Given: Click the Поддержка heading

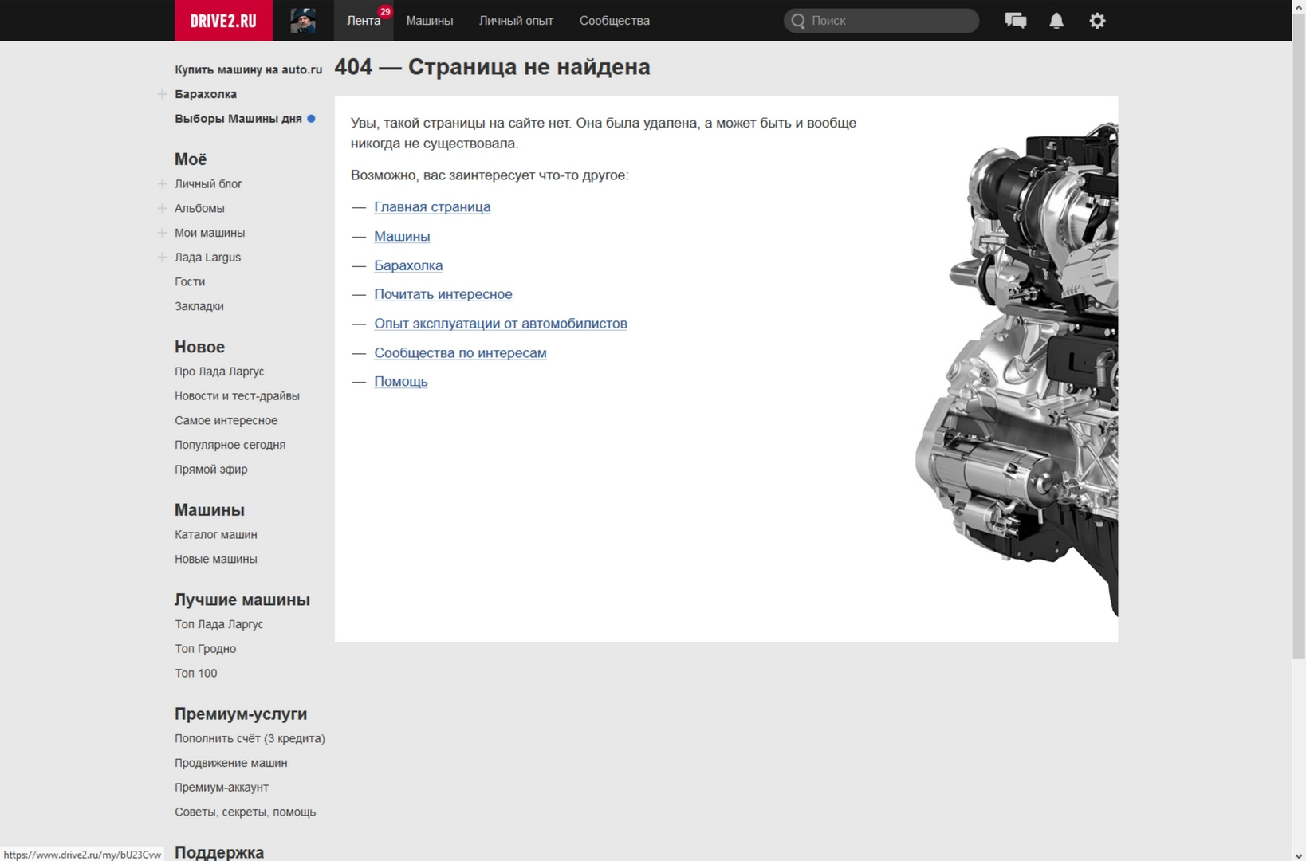Looking at the screenshot, I should (219, 852).
